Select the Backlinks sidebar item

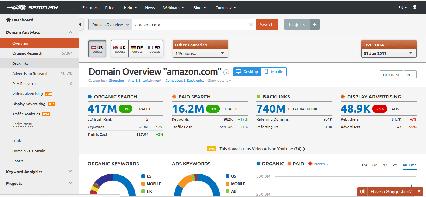click(21, 63)
